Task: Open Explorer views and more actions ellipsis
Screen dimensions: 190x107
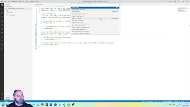Action: (31, 4)
